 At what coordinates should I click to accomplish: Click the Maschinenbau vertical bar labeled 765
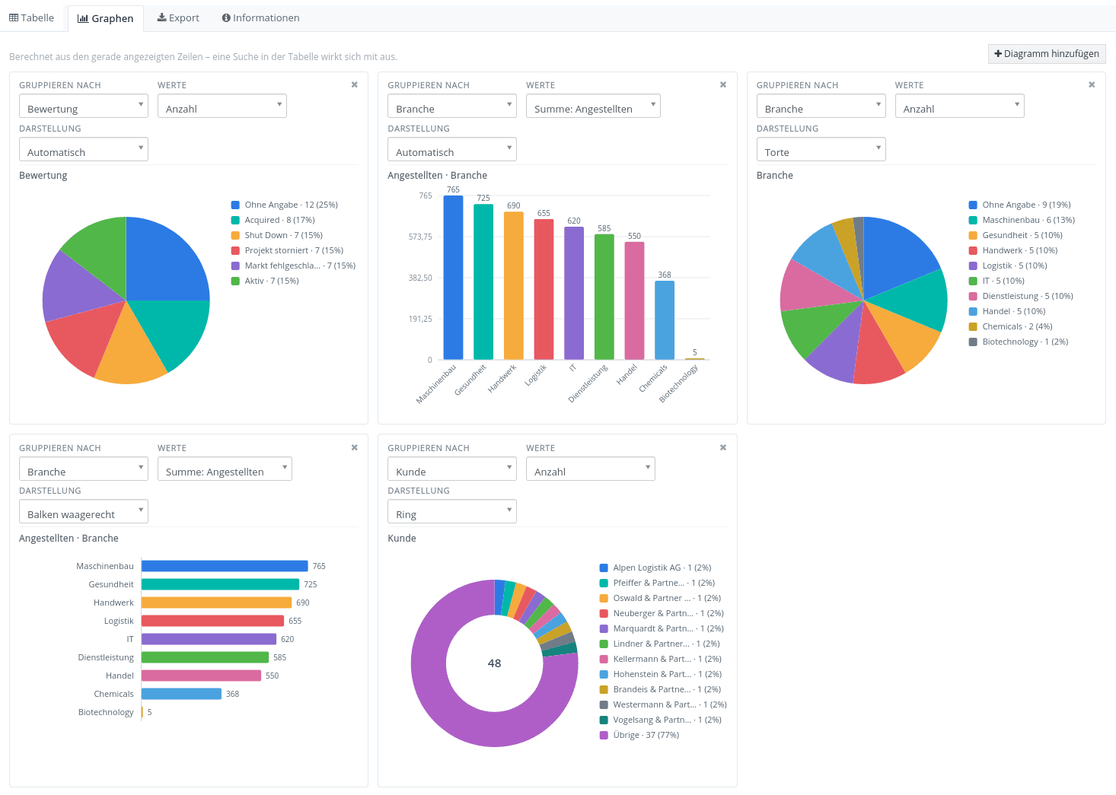point(453,278)
